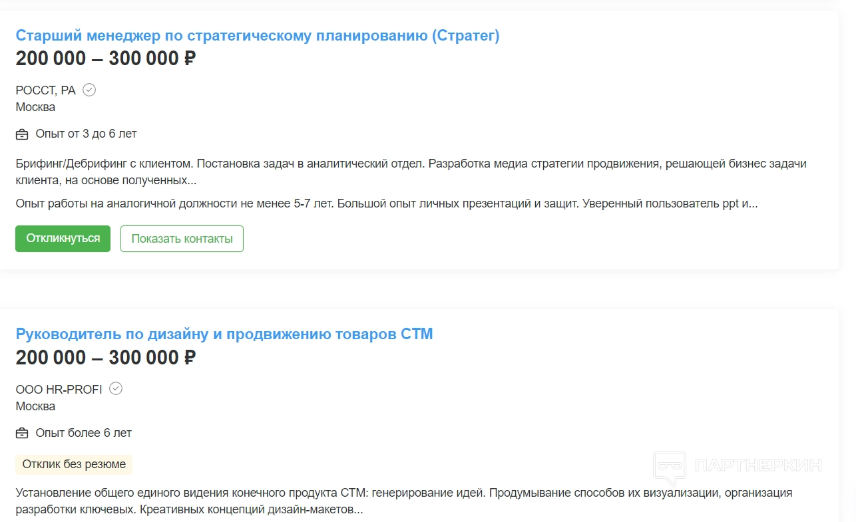
Task: Click the 'Опыт более 6 лет' text
Action: 84,433
